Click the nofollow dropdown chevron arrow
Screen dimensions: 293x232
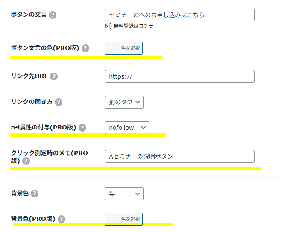pos(144,128)
